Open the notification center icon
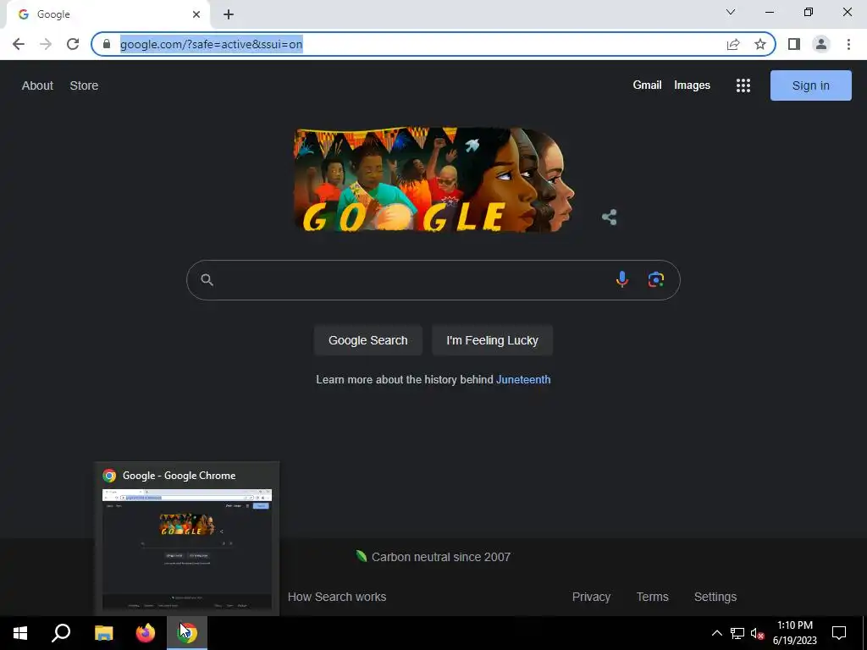Viewport: 867px width, 650px height. click(x=839, y=633)
